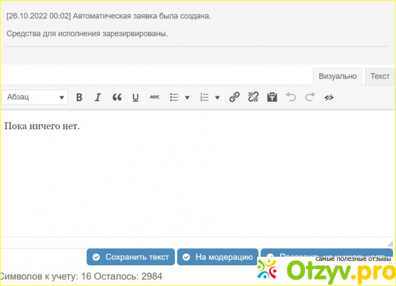Screen dimensions: 396x286
Task: Remove link using the unlink icon
Action: (253, 97)
